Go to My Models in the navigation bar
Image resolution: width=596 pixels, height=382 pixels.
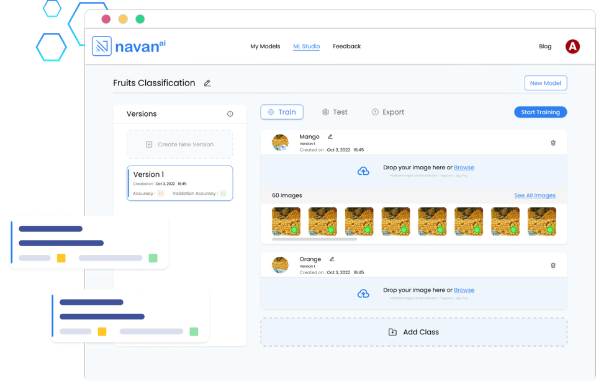point(265,46)
